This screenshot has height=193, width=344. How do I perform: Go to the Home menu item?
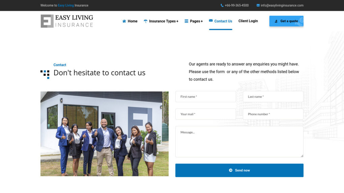pyautogui.click(x=133, y=21)
